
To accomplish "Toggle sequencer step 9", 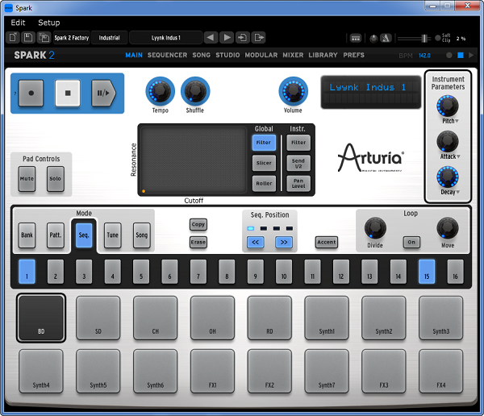I will [x=255, y=272].
